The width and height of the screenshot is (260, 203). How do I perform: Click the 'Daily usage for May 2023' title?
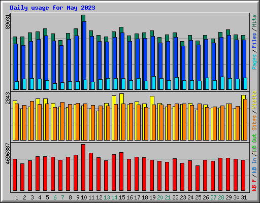click(x=52, y=8)
